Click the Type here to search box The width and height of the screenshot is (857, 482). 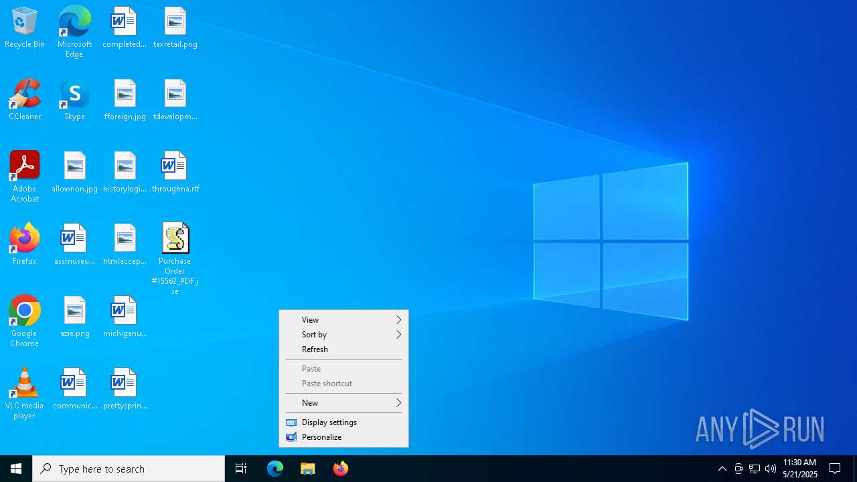[x=129, y=469]
